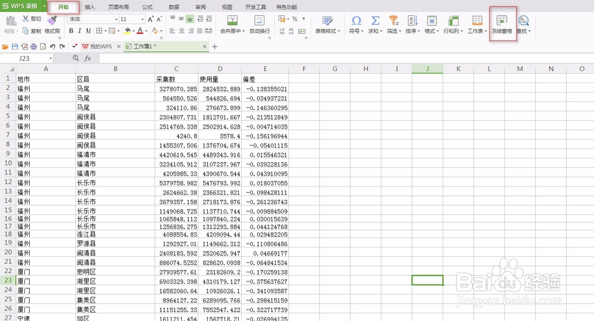This screenshot has width=594, height=321.
Task: Toggle the highlighted bottom vertical alignment button
Action: pyautogui.click(x=190, y=19)
